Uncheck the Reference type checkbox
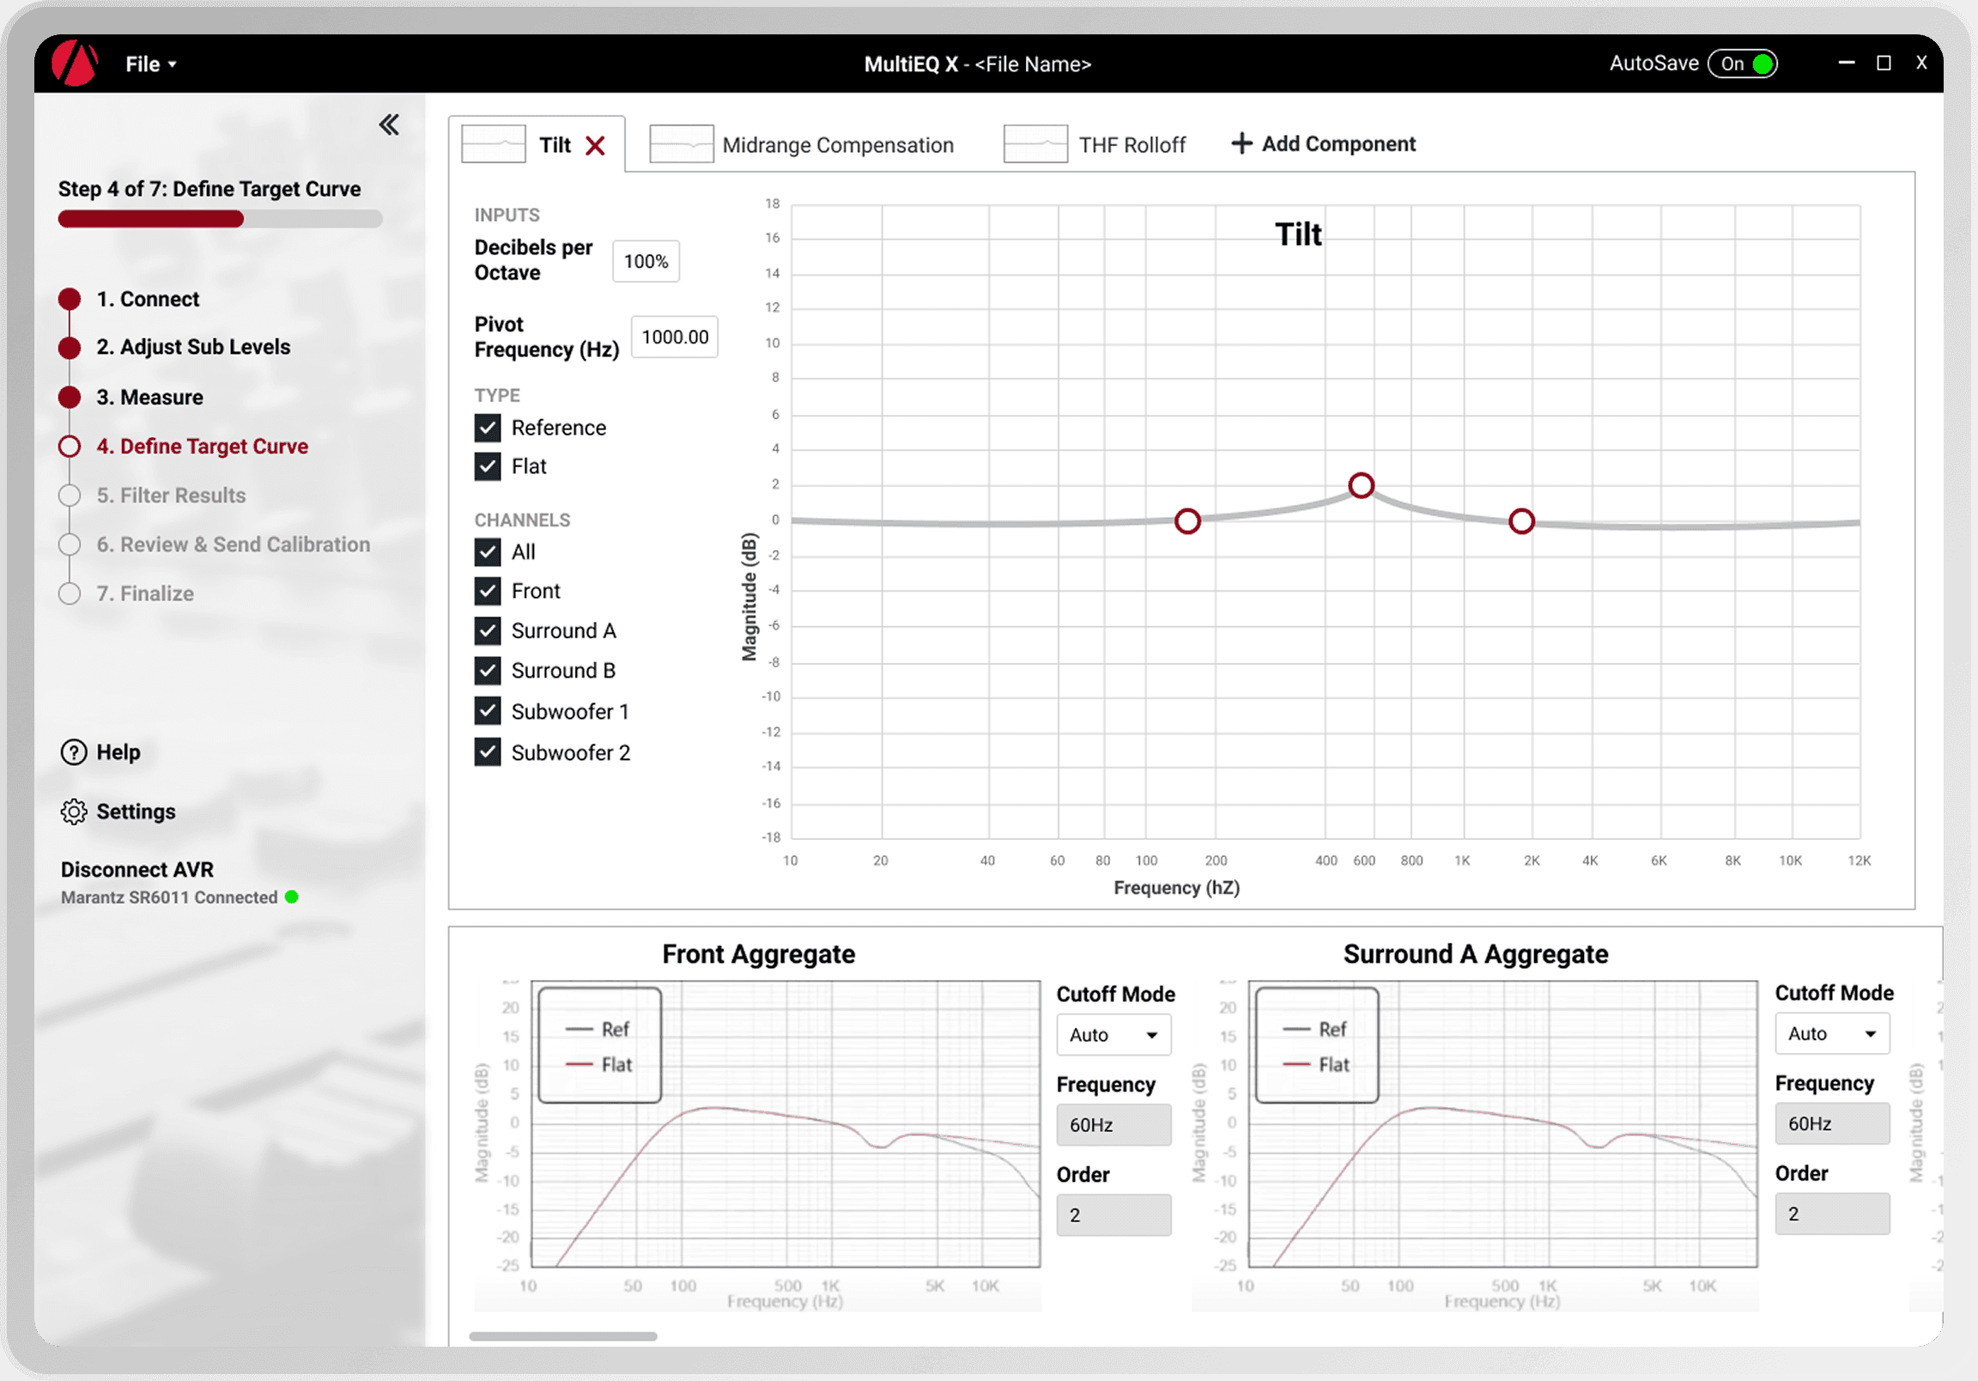This screenshot has width=1978, height=1381. click(x=488, y=428)
